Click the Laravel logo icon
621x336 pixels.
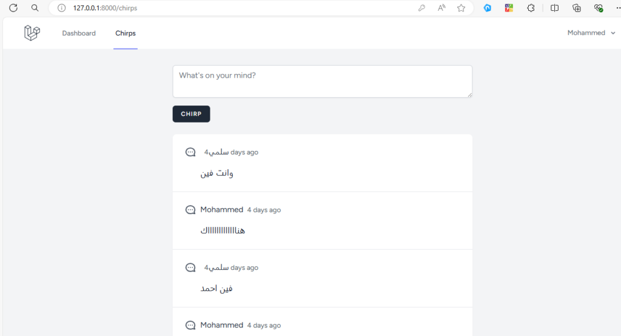pyautogui.click(x=32, y=33)
